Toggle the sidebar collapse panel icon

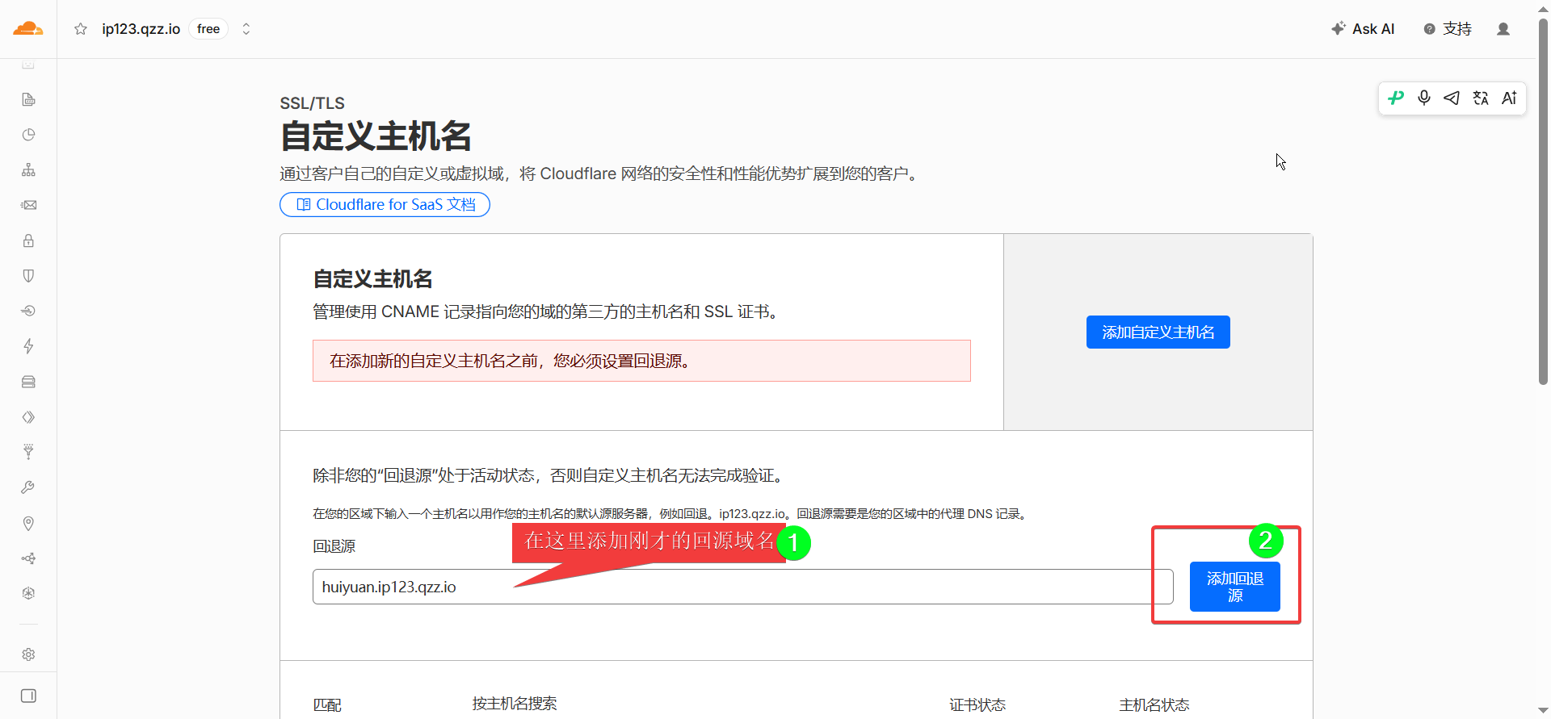point(28,696)
